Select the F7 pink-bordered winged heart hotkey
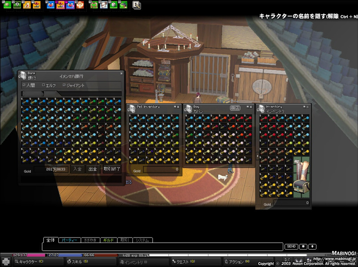 click(70, 4)
